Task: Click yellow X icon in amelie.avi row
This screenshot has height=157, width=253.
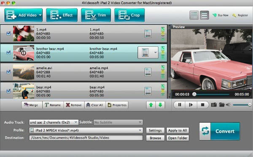Action: (163, 72)
